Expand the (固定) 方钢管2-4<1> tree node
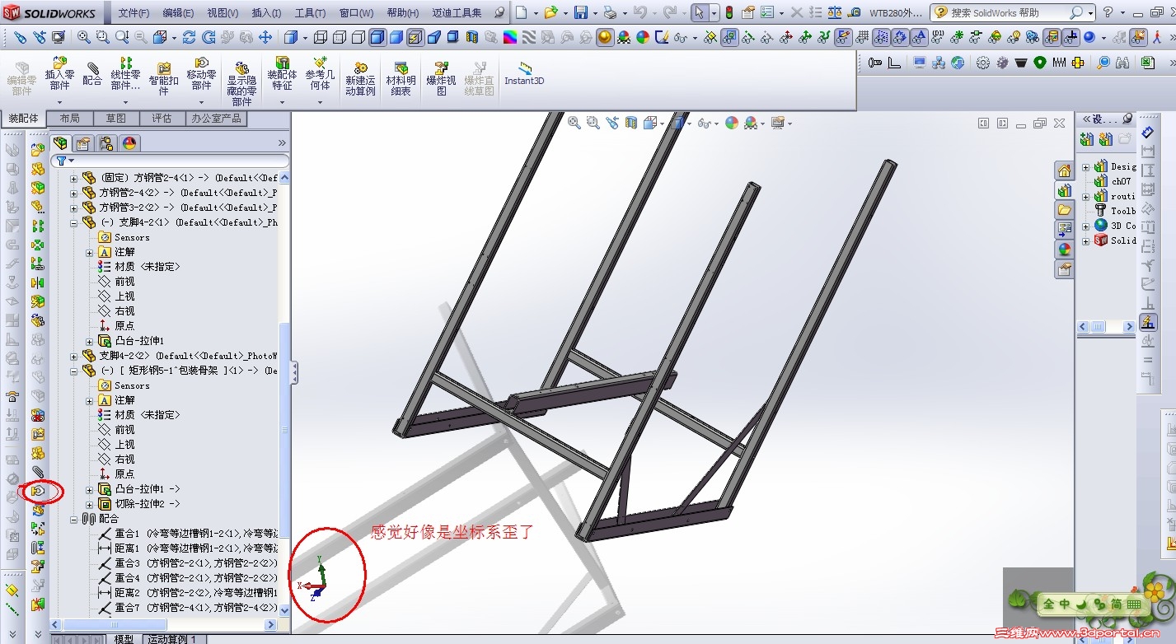The image size is (1176, 644). (x=73, y=178)
